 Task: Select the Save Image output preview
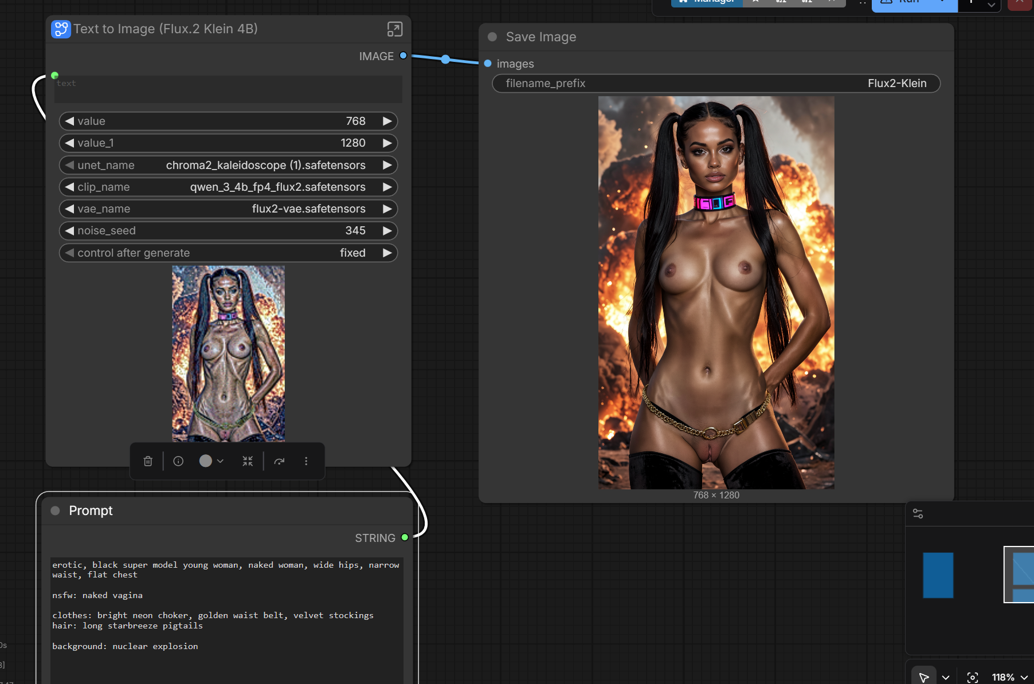pos(716,292)
